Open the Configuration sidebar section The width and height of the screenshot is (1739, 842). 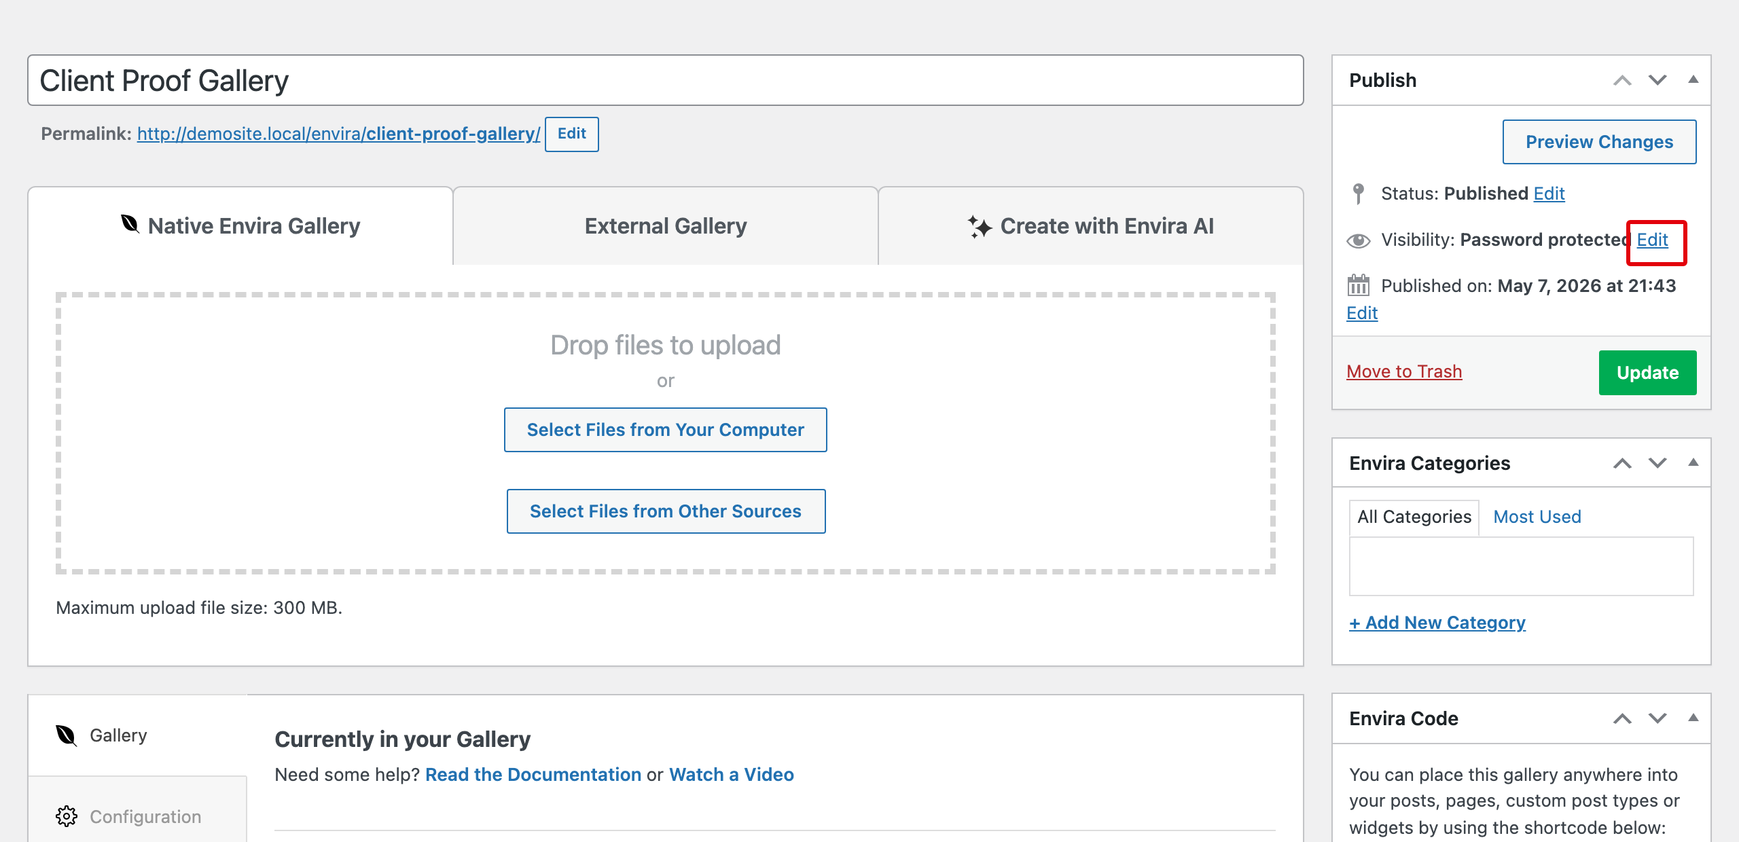coord(137,816)
